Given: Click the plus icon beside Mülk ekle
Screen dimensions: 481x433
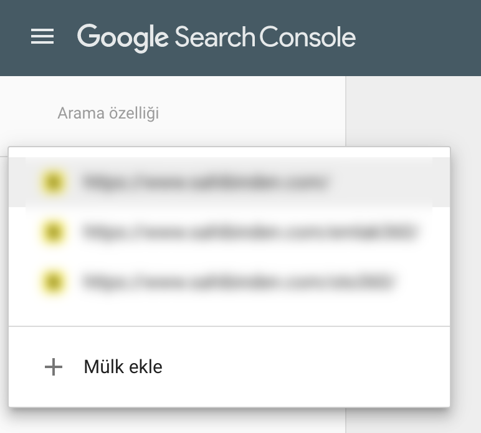Looking at the screenshot, I should click(x=54, y=367).
